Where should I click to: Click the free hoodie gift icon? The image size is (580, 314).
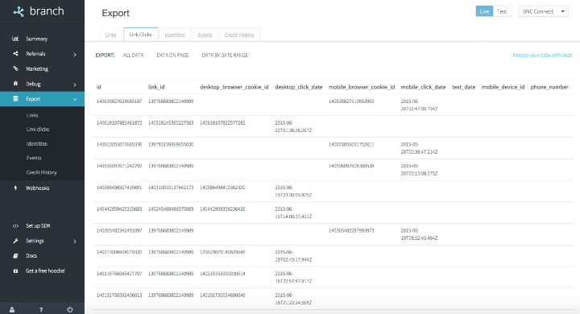tap(15, 271)
